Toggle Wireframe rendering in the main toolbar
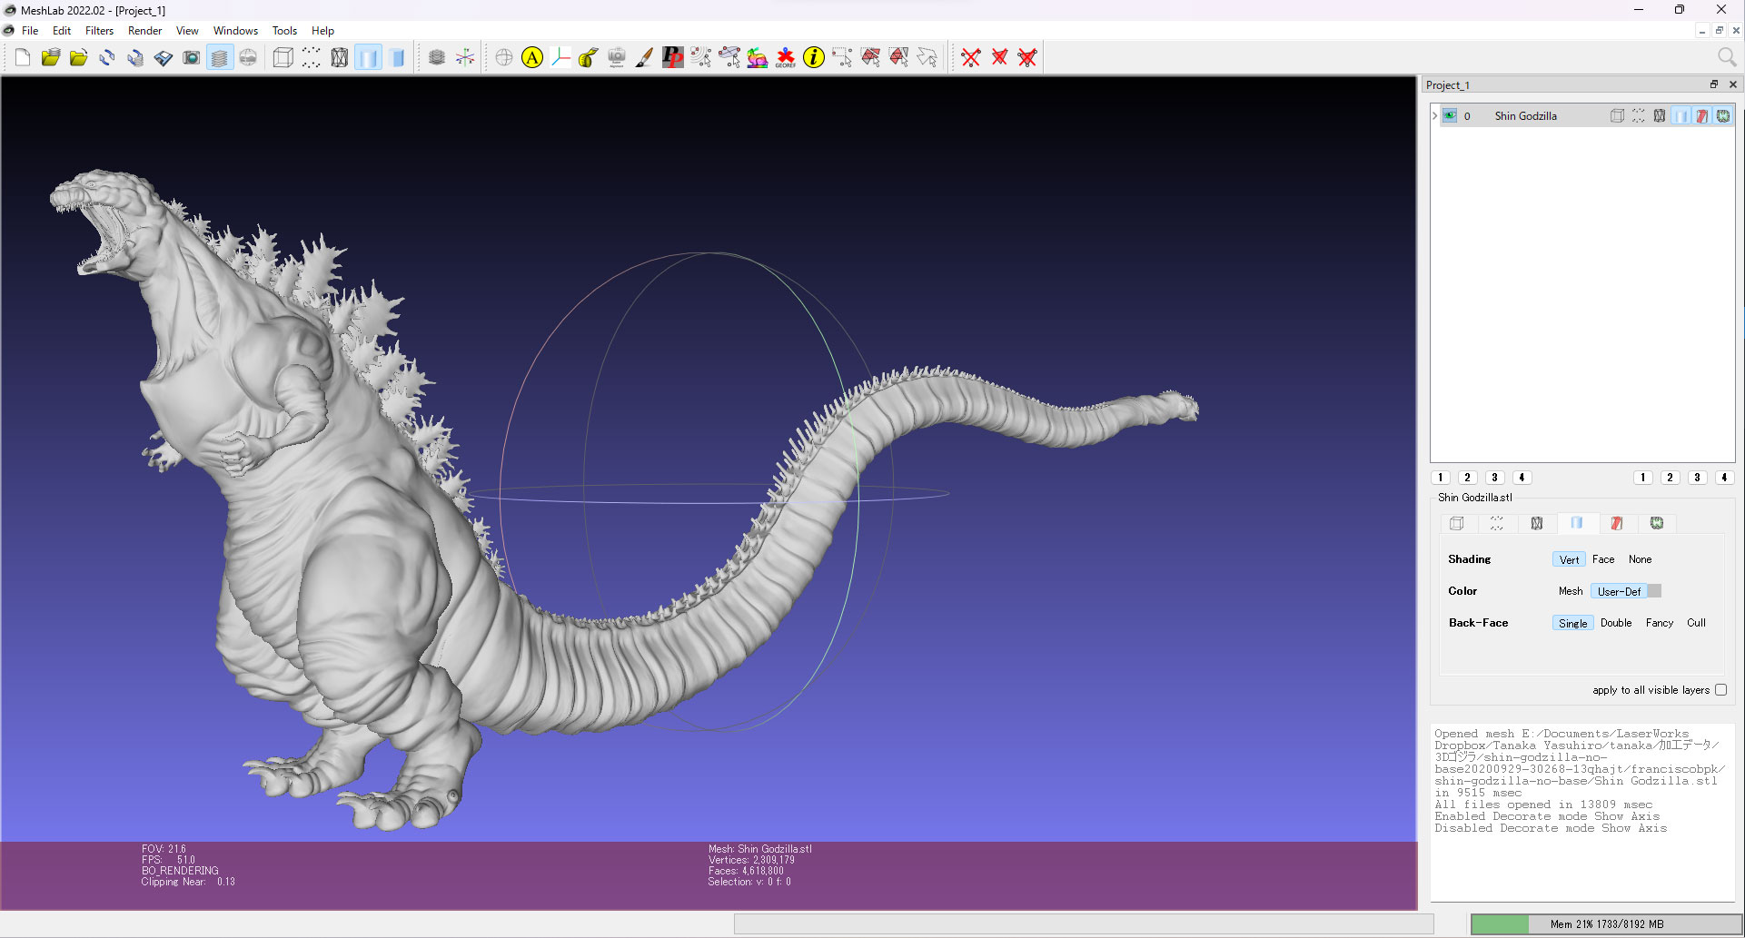Image resolution: width=1745 pixels, height=938 pixels. (339, 58)
